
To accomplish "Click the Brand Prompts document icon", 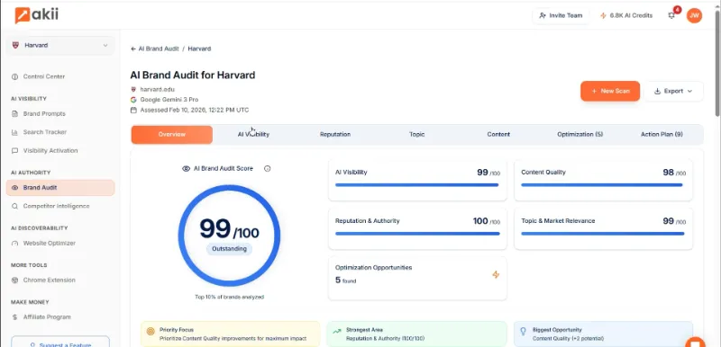I will pos(14,113).
